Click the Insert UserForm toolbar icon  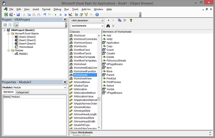(11, 14)
